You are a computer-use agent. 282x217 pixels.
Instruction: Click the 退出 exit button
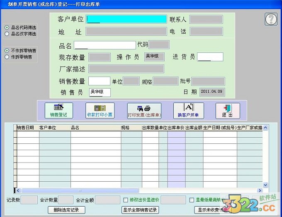[228, 111]
